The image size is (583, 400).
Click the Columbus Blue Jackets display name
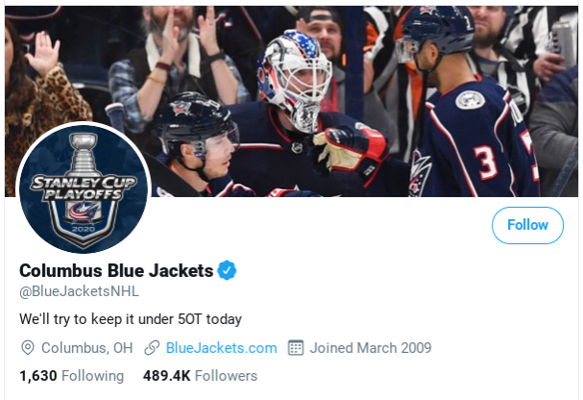(116, 270)
